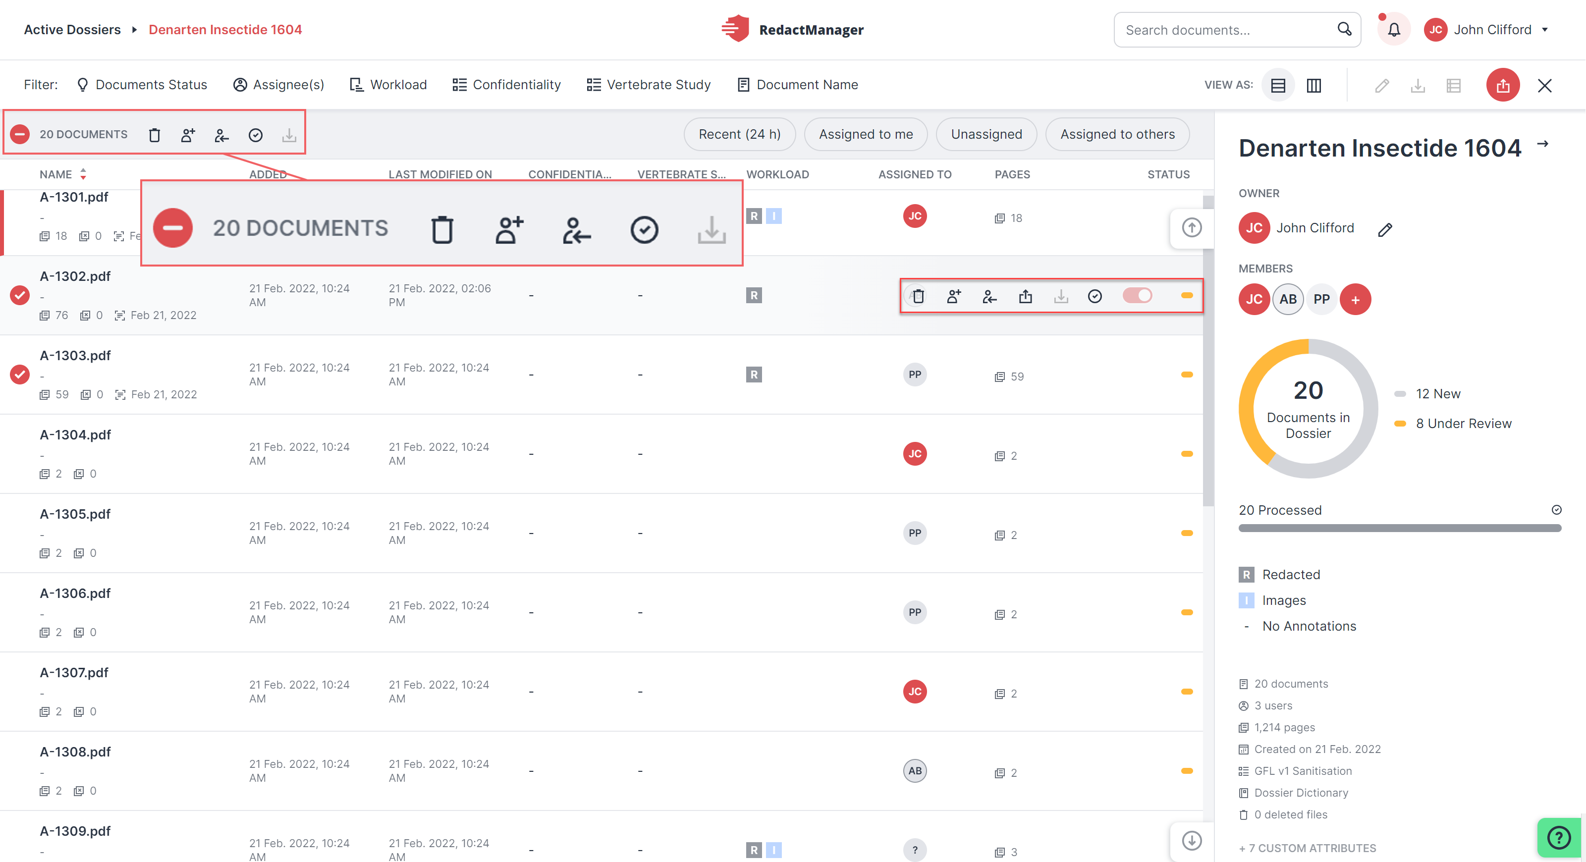
Task: Click the scroll-to-top arrow button
Action: click(1192, 228)
